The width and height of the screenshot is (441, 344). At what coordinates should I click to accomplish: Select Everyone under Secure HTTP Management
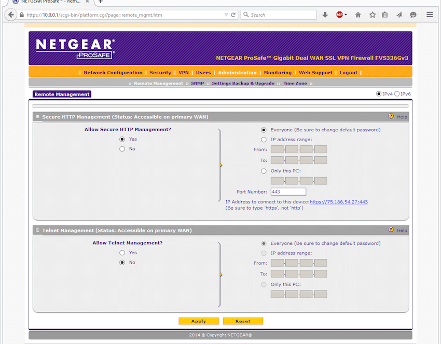pos(264,130)
